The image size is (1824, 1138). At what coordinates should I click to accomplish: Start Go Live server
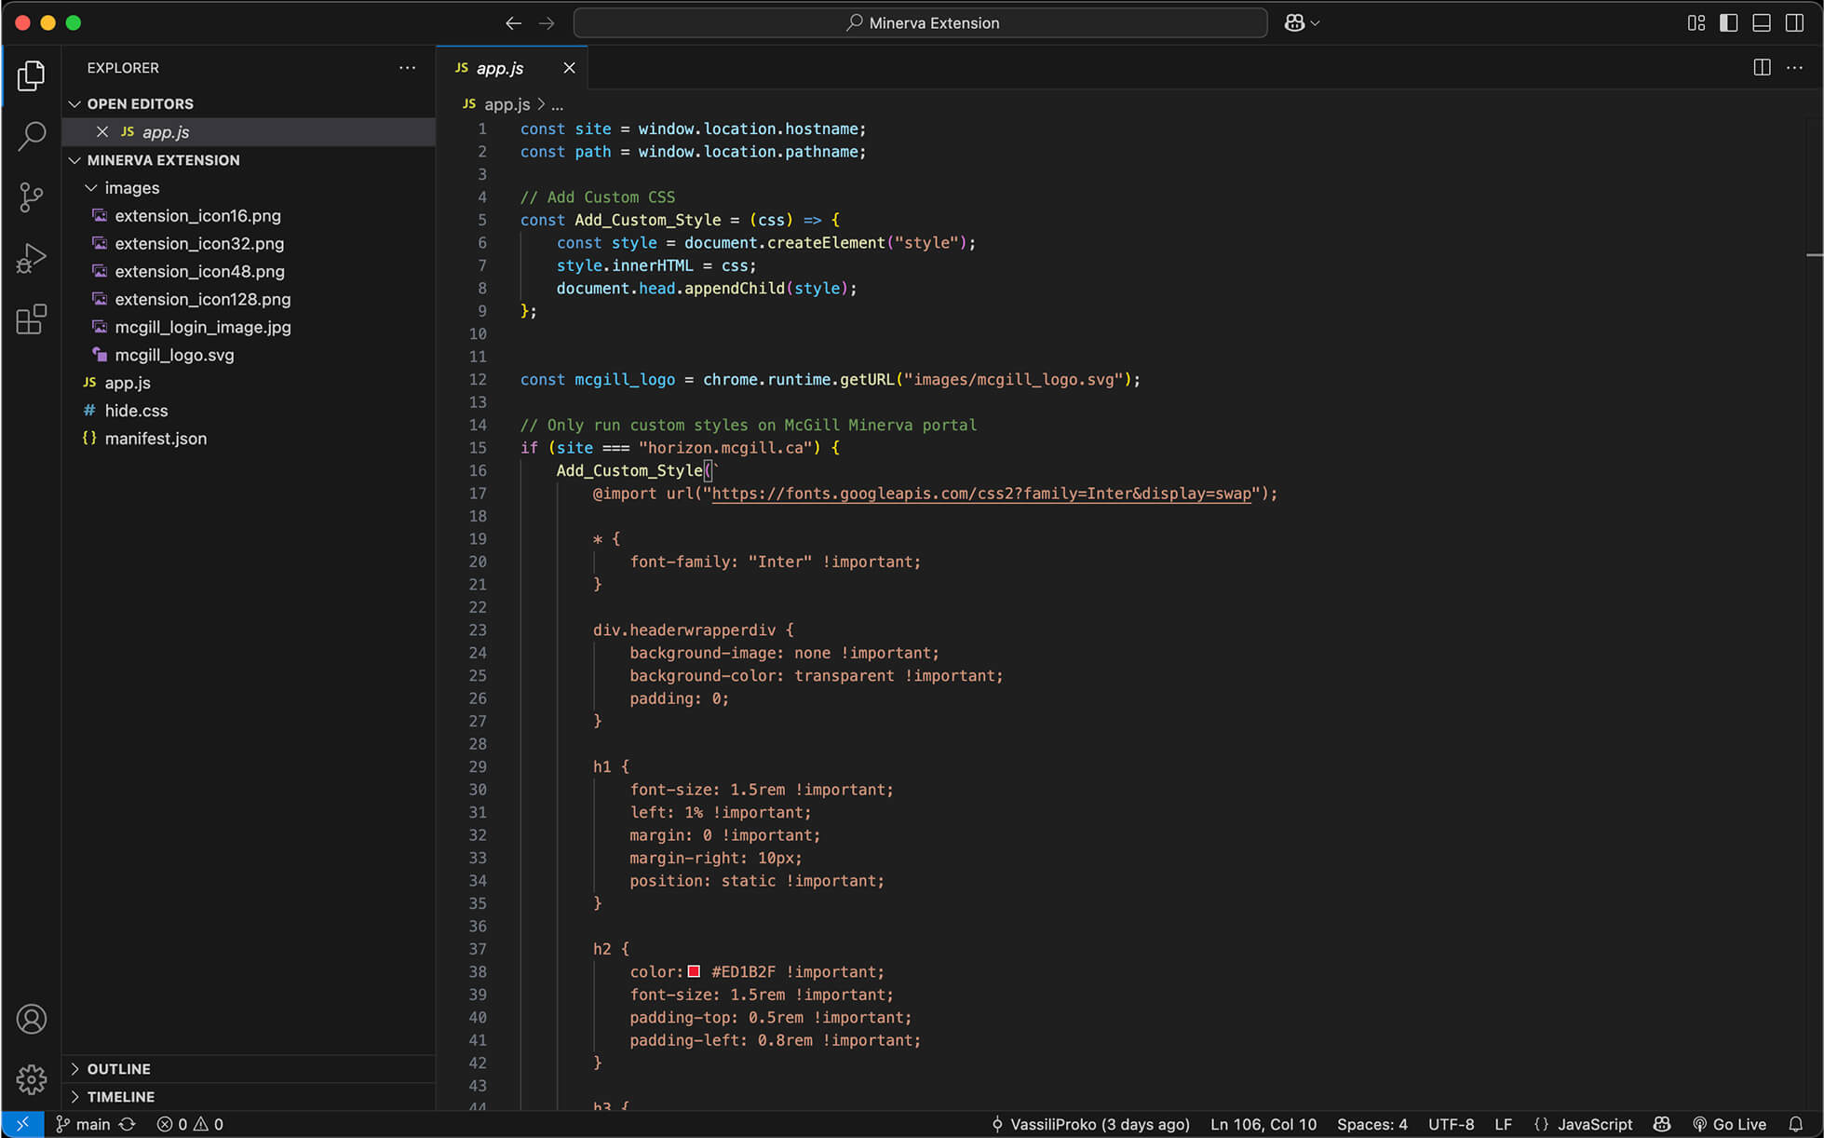(x=1729, y=1124)
